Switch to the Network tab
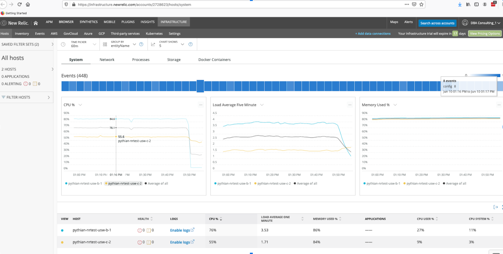The image size is (503, 254). (107, 60)
